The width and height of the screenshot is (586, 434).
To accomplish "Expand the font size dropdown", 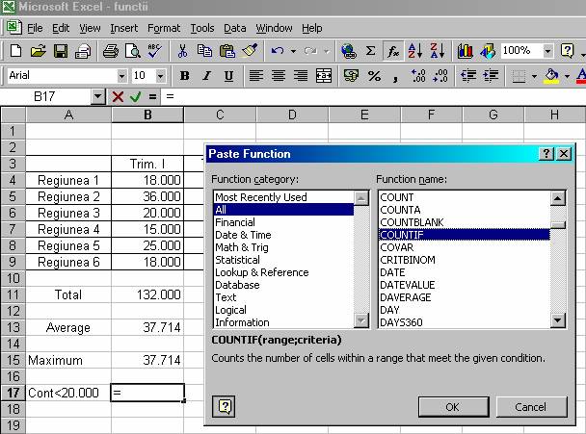I will pyautogui.click(x=162, y=75).
